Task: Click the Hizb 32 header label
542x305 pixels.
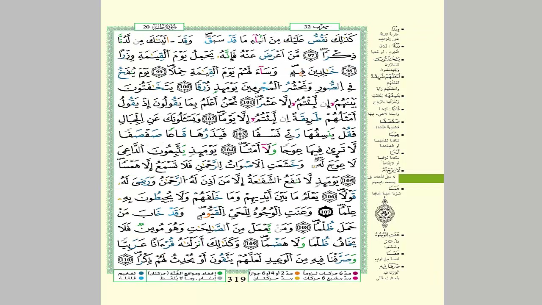Action: click(x=314, y=27)
